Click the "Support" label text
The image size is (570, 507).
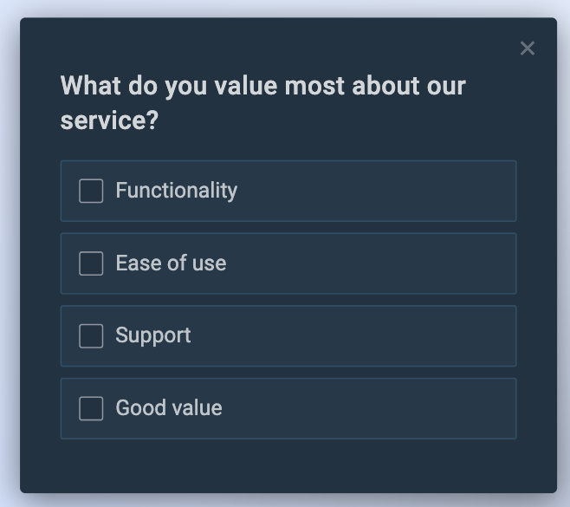click(153, 336)
